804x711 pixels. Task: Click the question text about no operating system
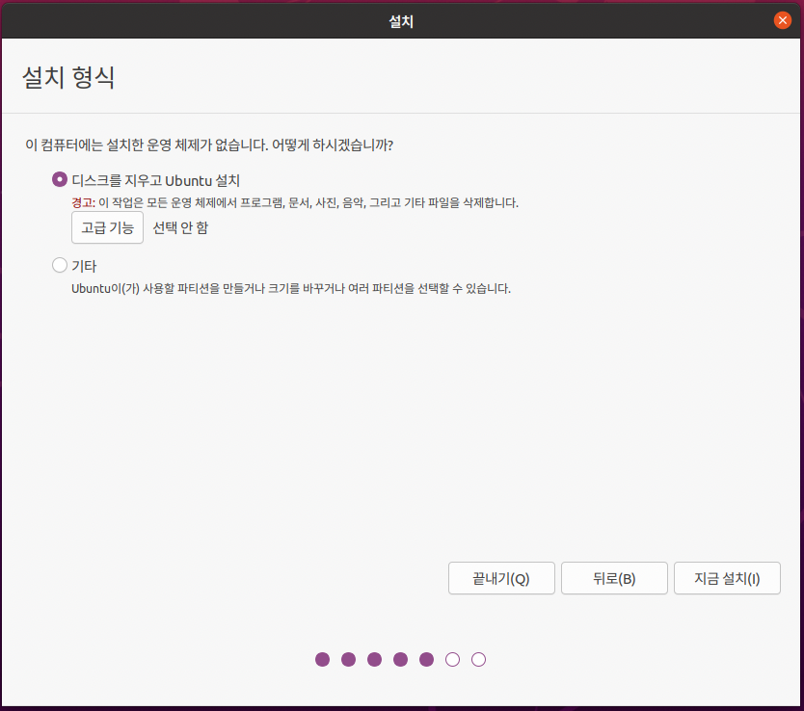click(x=209, y=145)
